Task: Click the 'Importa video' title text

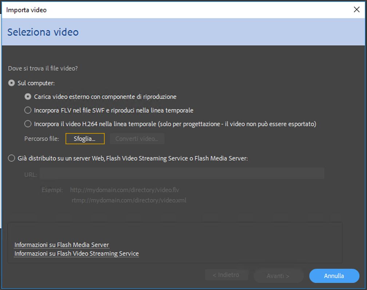Action: click(27, 10)
